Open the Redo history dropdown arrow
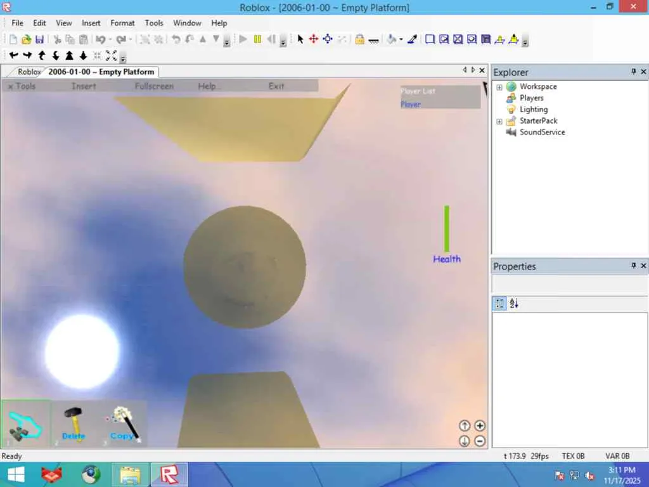This screenshot has width=649, height=487. tap(131, 40)
